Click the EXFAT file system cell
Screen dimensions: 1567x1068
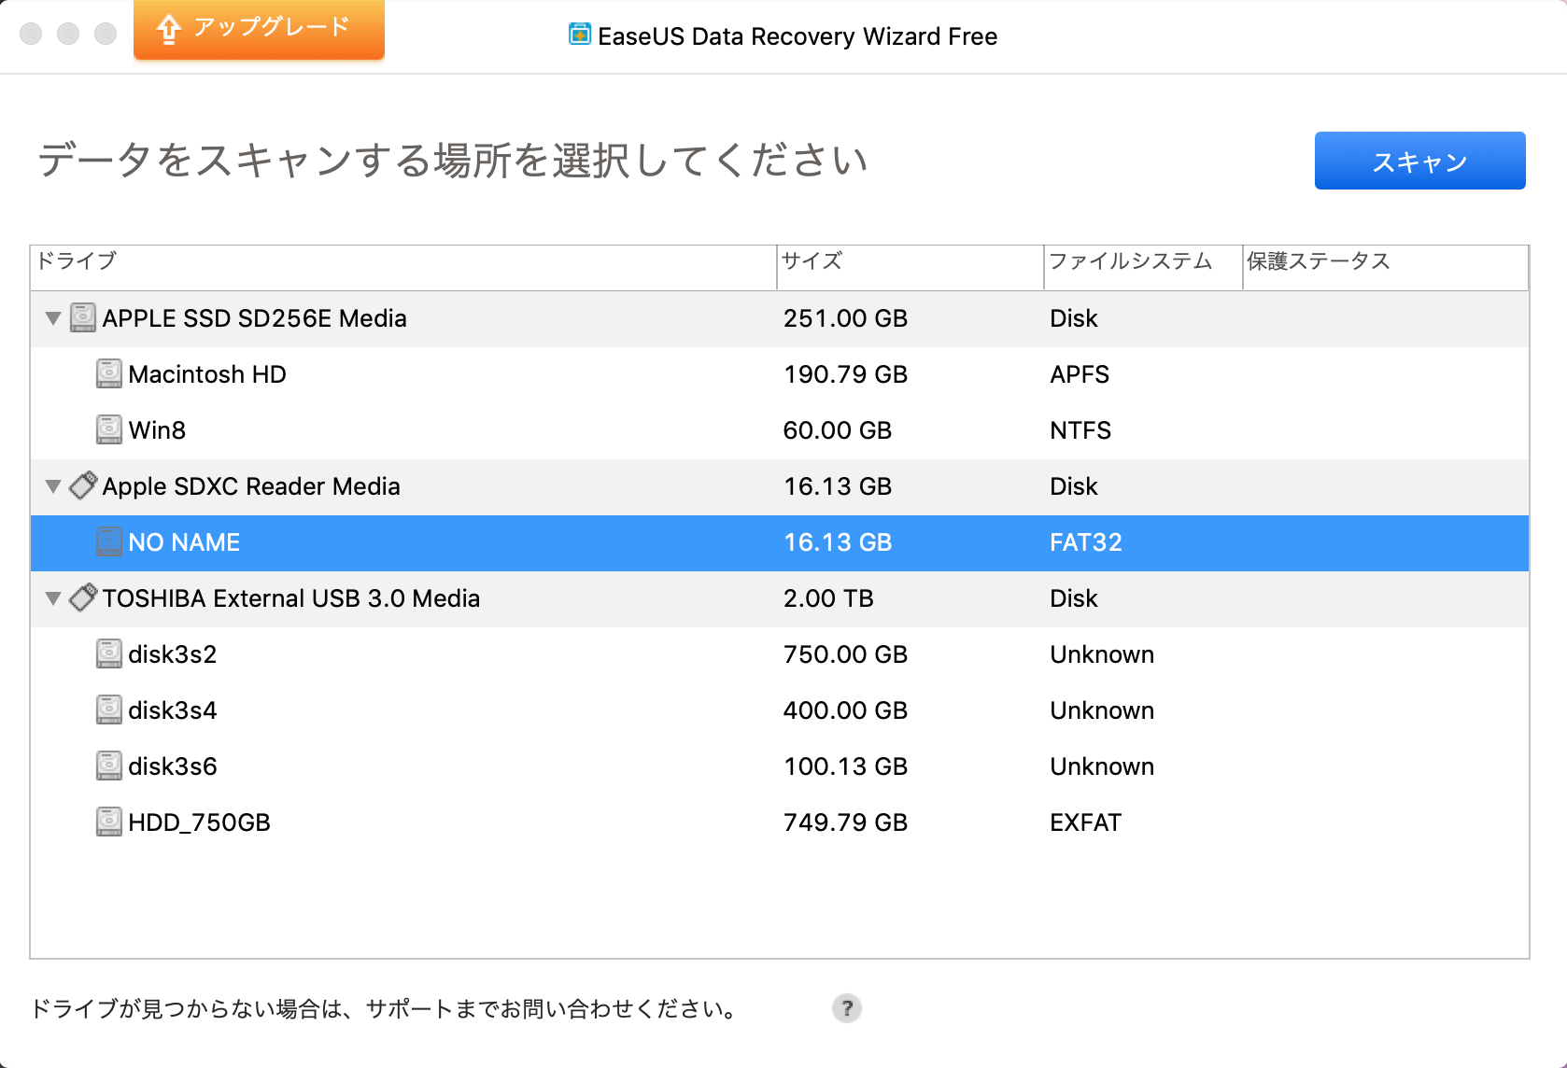pos(1085,822)
